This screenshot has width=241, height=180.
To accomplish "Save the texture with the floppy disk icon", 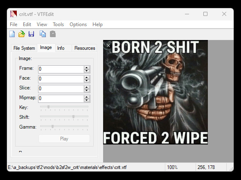I will [x=31, y=34].
